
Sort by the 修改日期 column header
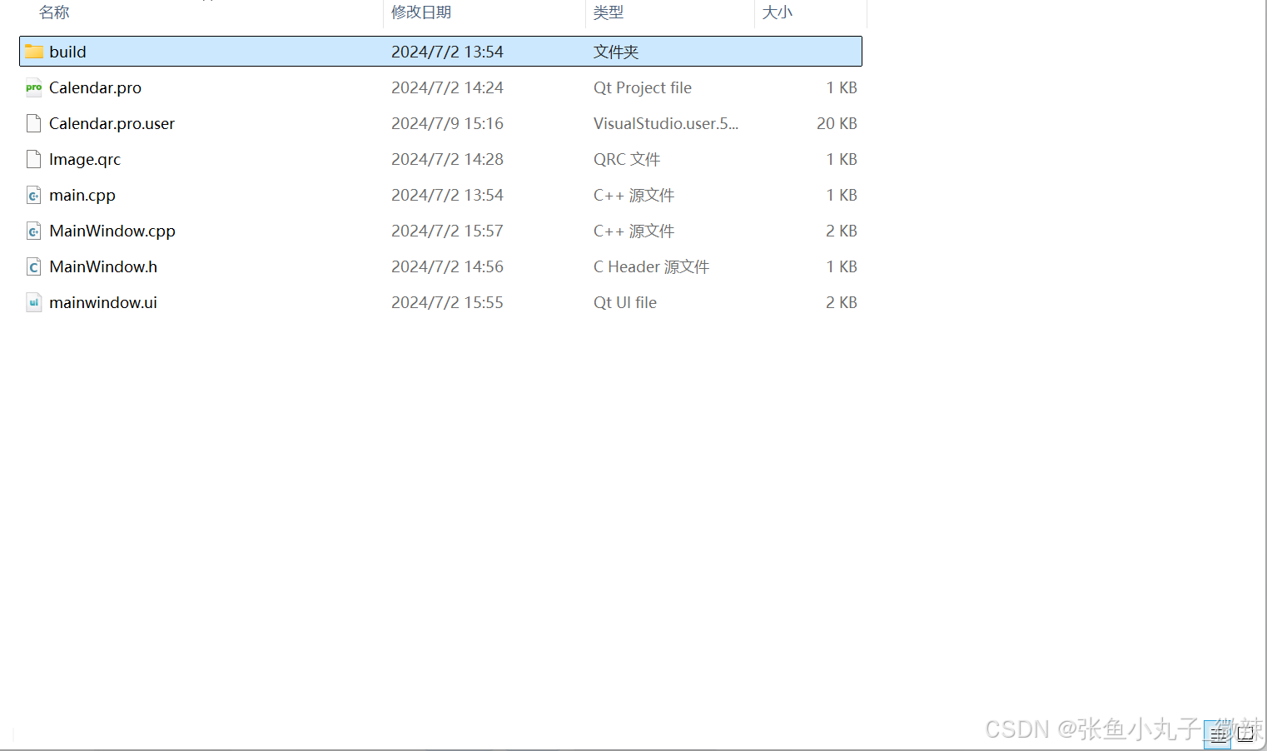coord(421,12)
